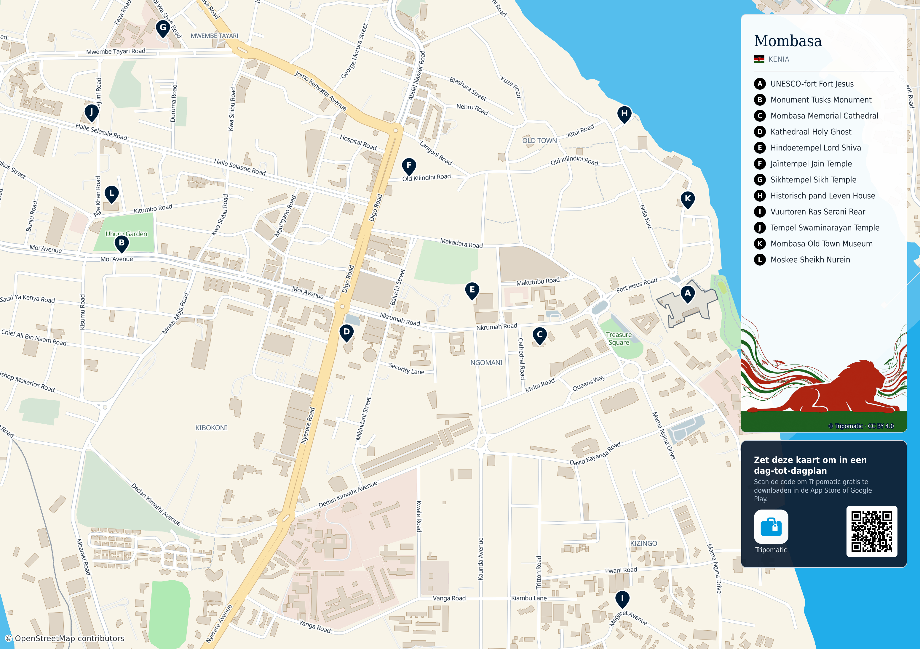Click the Tripomatic suitcase app icon
Viewport: 920px width, 649px height.
pos(771,526)
